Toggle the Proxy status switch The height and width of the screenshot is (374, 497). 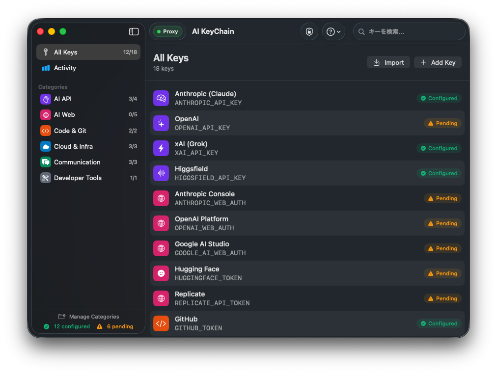(167, 32)
